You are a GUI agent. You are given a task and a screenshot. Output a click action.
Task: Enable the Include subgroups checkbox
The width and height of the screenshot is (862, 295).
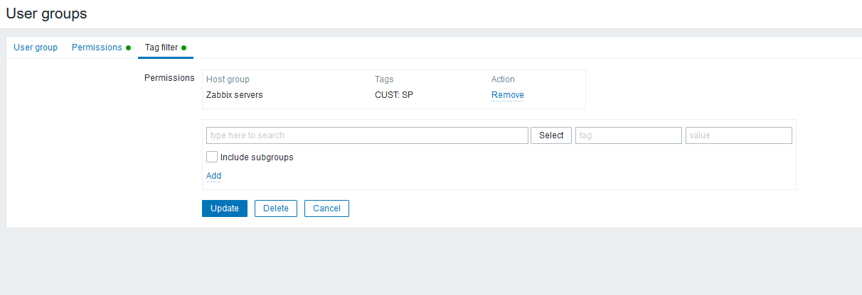pyautogui.click(x=211, y=157)
